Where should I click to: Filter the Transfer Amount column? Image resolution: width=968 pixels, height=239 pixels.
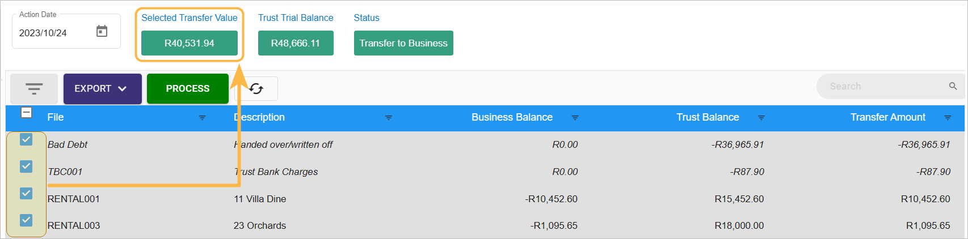coord(947,118)
